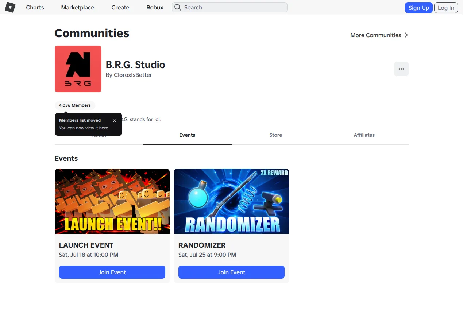This screenshot has width=463, height=310.
Task: Switch to the Events tab
Action: tap(187, 135)
